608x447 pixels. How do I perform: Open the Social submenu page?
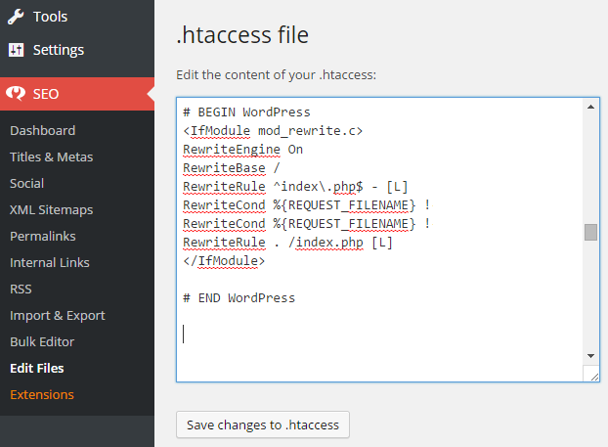pyautogui.click(x=26, y=183)
